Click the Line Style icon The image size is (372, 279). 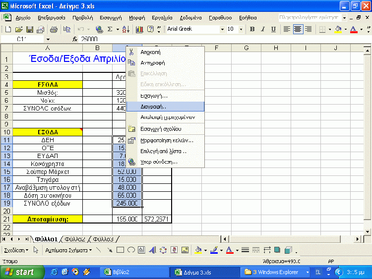point(245,250)
